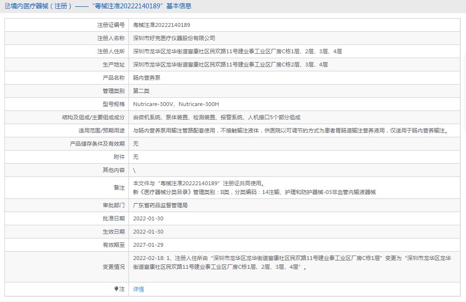Click the expiry date 2027-01-29

pos(148,245)
